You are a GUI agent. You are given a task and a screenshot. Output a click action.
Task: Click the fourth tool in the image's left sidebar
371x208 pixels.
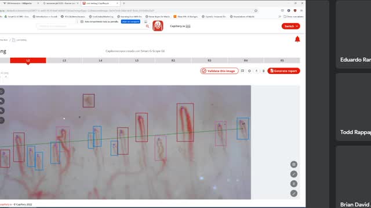click(x=2, y=120)
